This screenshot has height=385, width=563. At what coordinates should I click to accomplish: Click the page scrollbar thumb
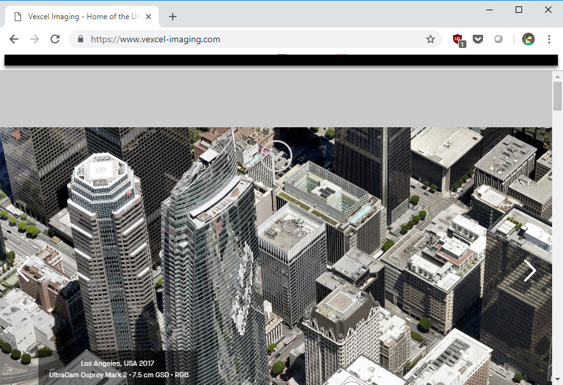tap(557, 96)
